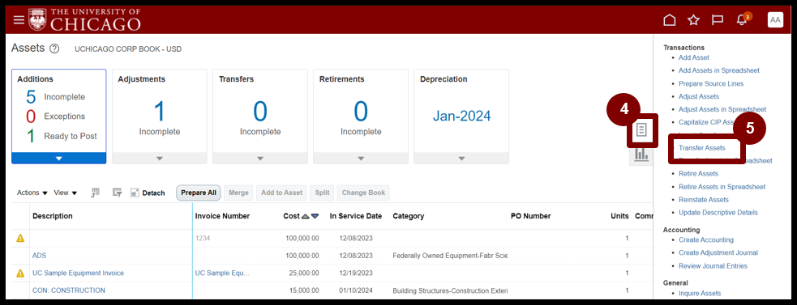Open the Create Accounting link
Image resolution: width=797 pixels, height=305 pixels.
[x=706, y=239]
